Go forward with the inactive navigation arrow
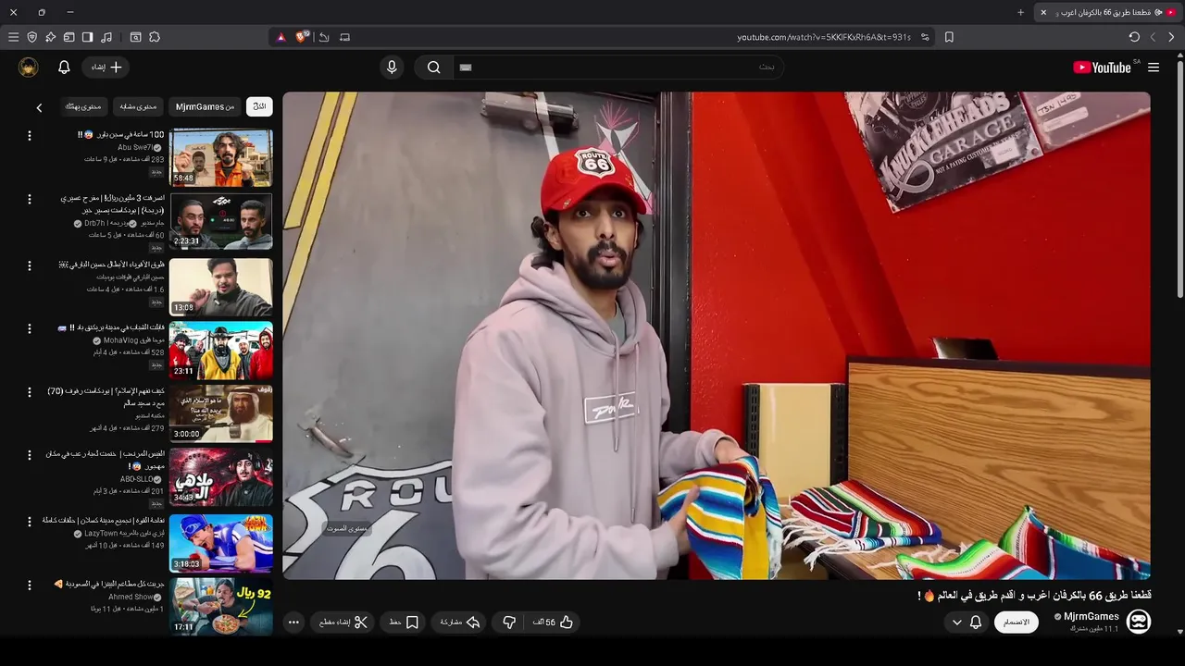1185x666 pixels. click(x=1153, y=37)
